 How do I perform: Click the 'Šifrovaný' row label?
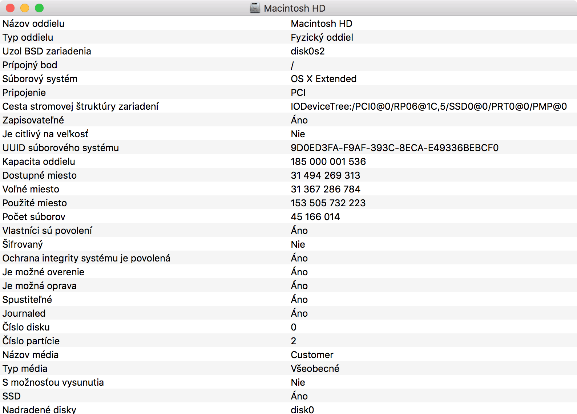coord(23,244)
